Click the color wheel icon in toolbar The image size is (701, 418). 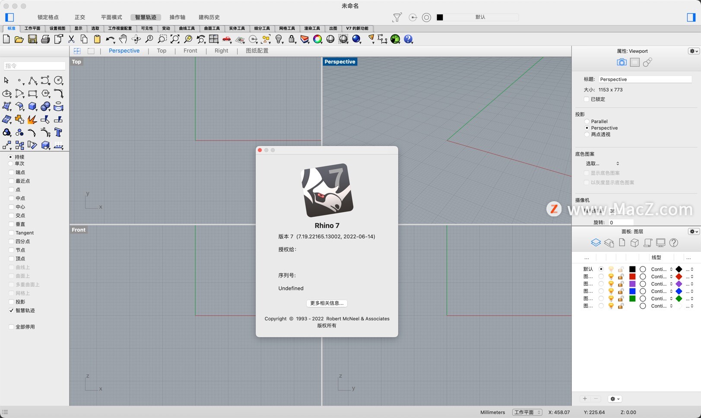click(317, 39)
